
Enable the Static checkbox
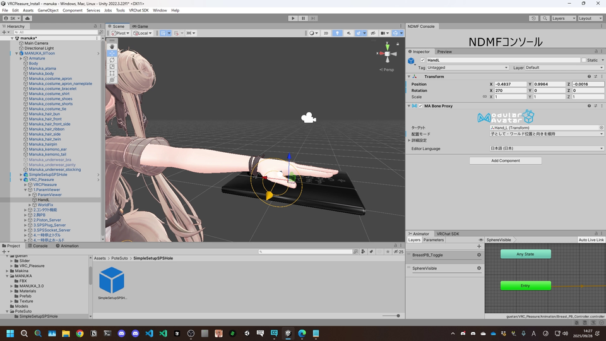coord(583,60)
